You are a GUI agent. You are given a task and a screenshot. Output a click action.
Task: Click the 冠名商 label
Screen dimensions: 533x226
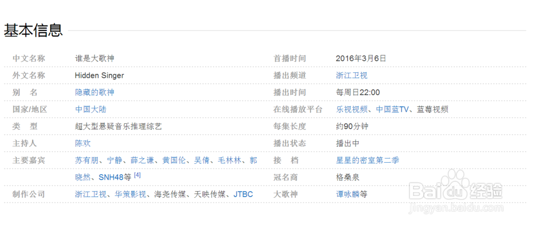coord(286,177)
